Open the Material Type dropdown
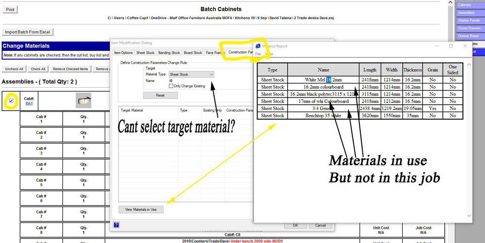This screenshot has height=243, width=485. coord(192,75)
